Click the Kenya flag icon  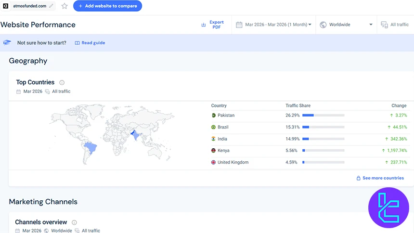(x=213, y=151)
